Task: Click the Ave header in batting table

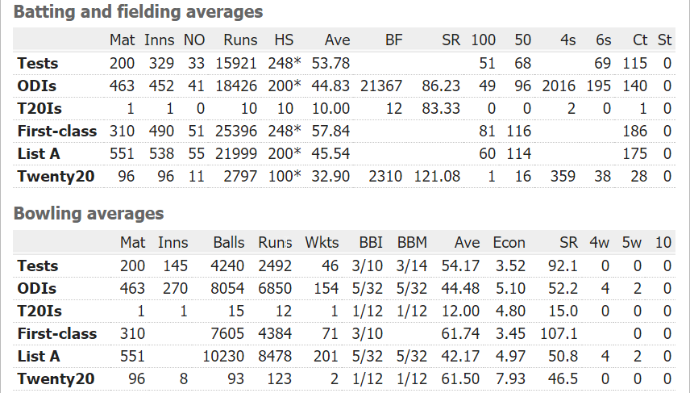Action: [337, 40]
